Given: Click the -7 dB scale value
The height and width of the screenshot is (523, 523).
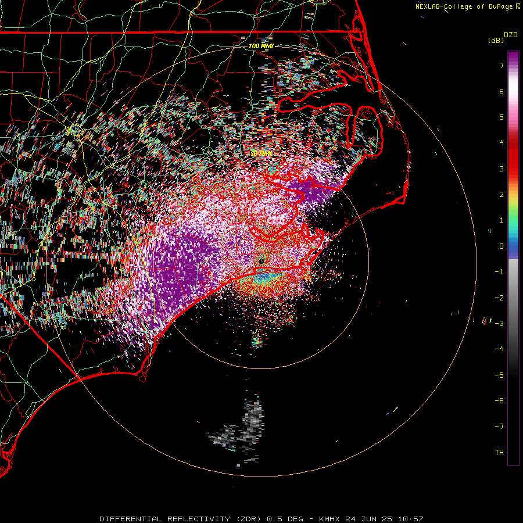Looking at the screenshot, I should tap(499, 427).
